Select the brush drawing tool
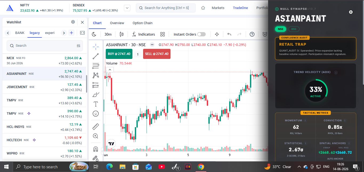Viewport: 364px width, 172px height. point(96,94)
